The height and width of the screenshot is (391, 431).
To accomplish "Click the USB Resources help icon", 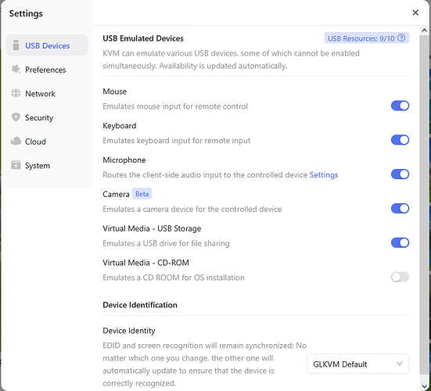I will (x=401, y=38).
